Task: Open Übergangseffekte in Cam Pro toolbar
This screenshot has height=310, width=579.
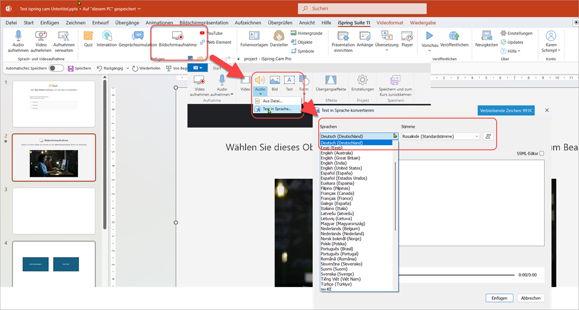Action: 331,81
